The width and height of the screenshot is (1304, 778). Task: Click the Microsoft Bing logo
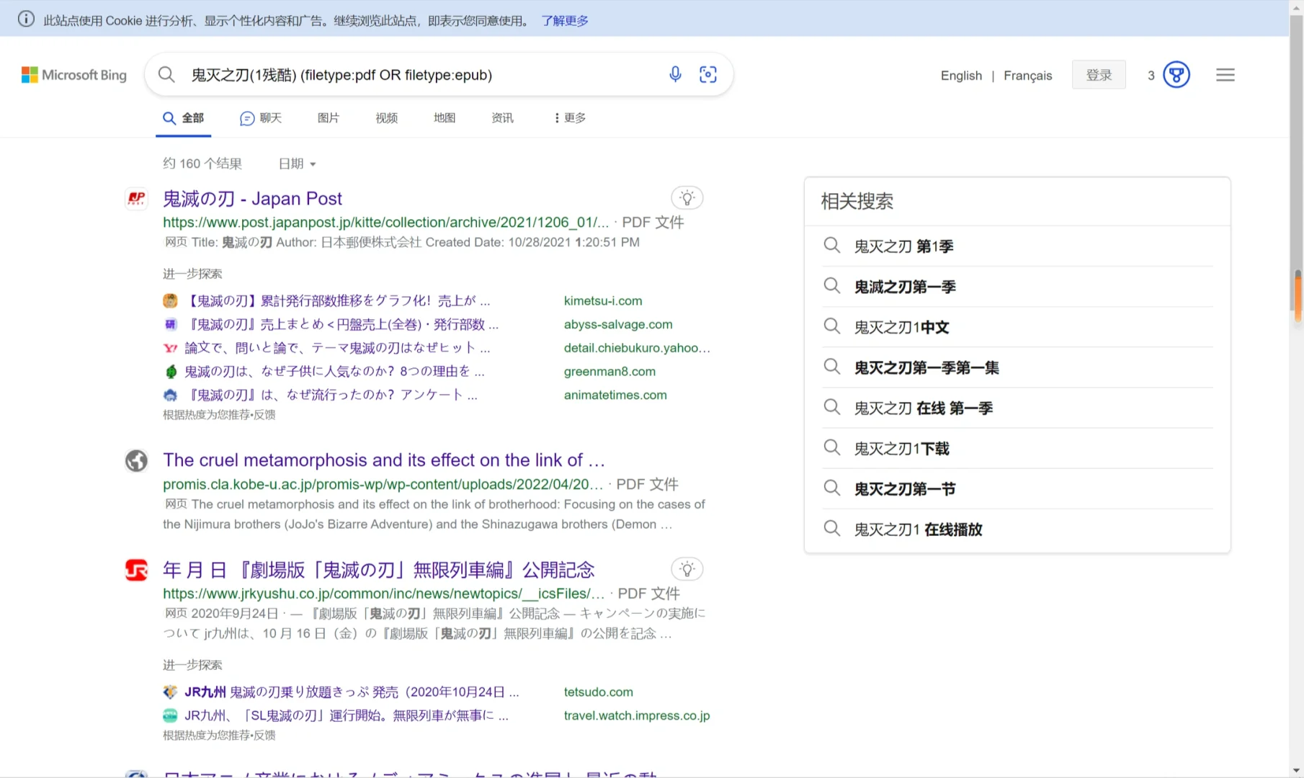tap(74, 75)
